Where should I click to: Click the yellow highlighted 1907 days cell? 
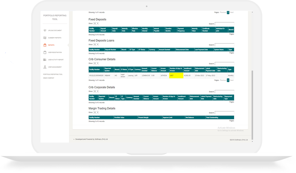tap(176, 75)
